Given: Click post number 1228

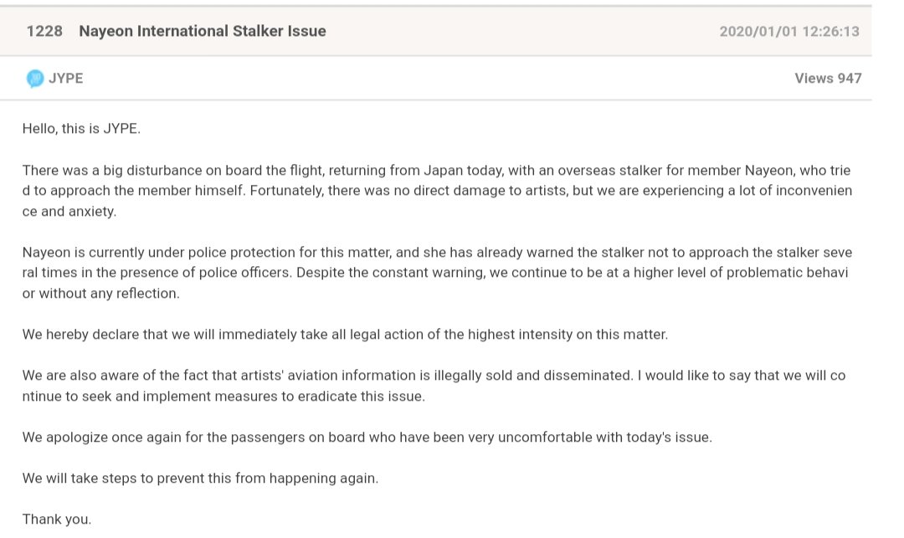Looking at the screenshot, I should click(x=44, y=31).
